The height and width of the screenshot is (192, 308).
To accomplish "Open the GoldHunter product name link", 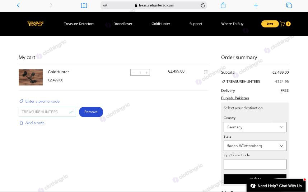I will coord(59,72).
